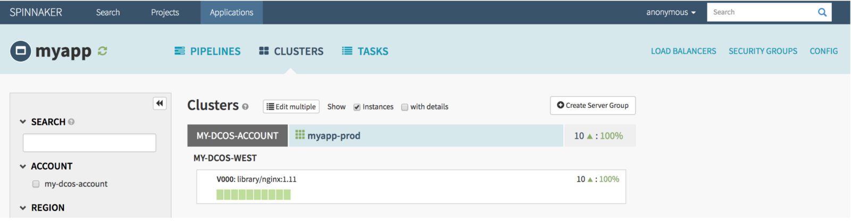Select the last green instance square
The image size is (851, 222).
(x=287, y=194)
